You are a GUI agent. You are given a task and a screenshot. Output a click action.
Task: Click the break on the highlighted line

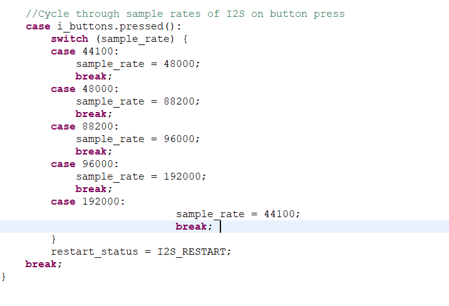194,227
